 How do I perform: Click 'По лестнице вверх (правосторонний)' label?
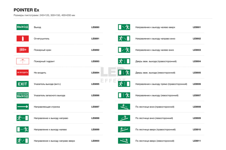[155, 130]
